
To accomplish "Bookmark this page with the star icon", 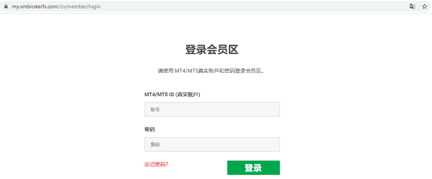I will click(x=424, y=6).
